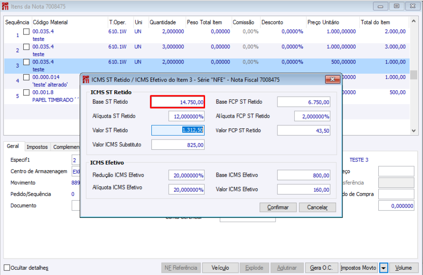Click the Aglutinar button

[287, 268]
